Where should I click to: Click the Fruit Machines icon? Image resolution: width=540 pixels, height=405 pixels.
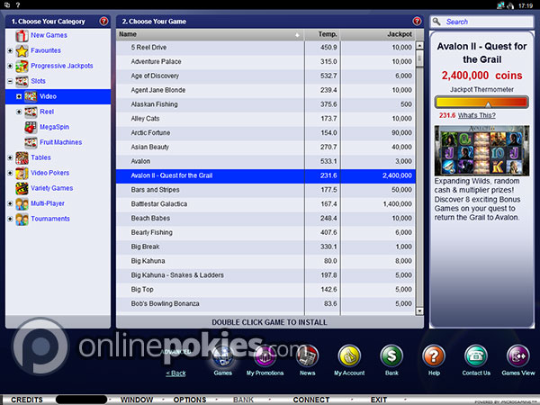[x=31, y=142]
